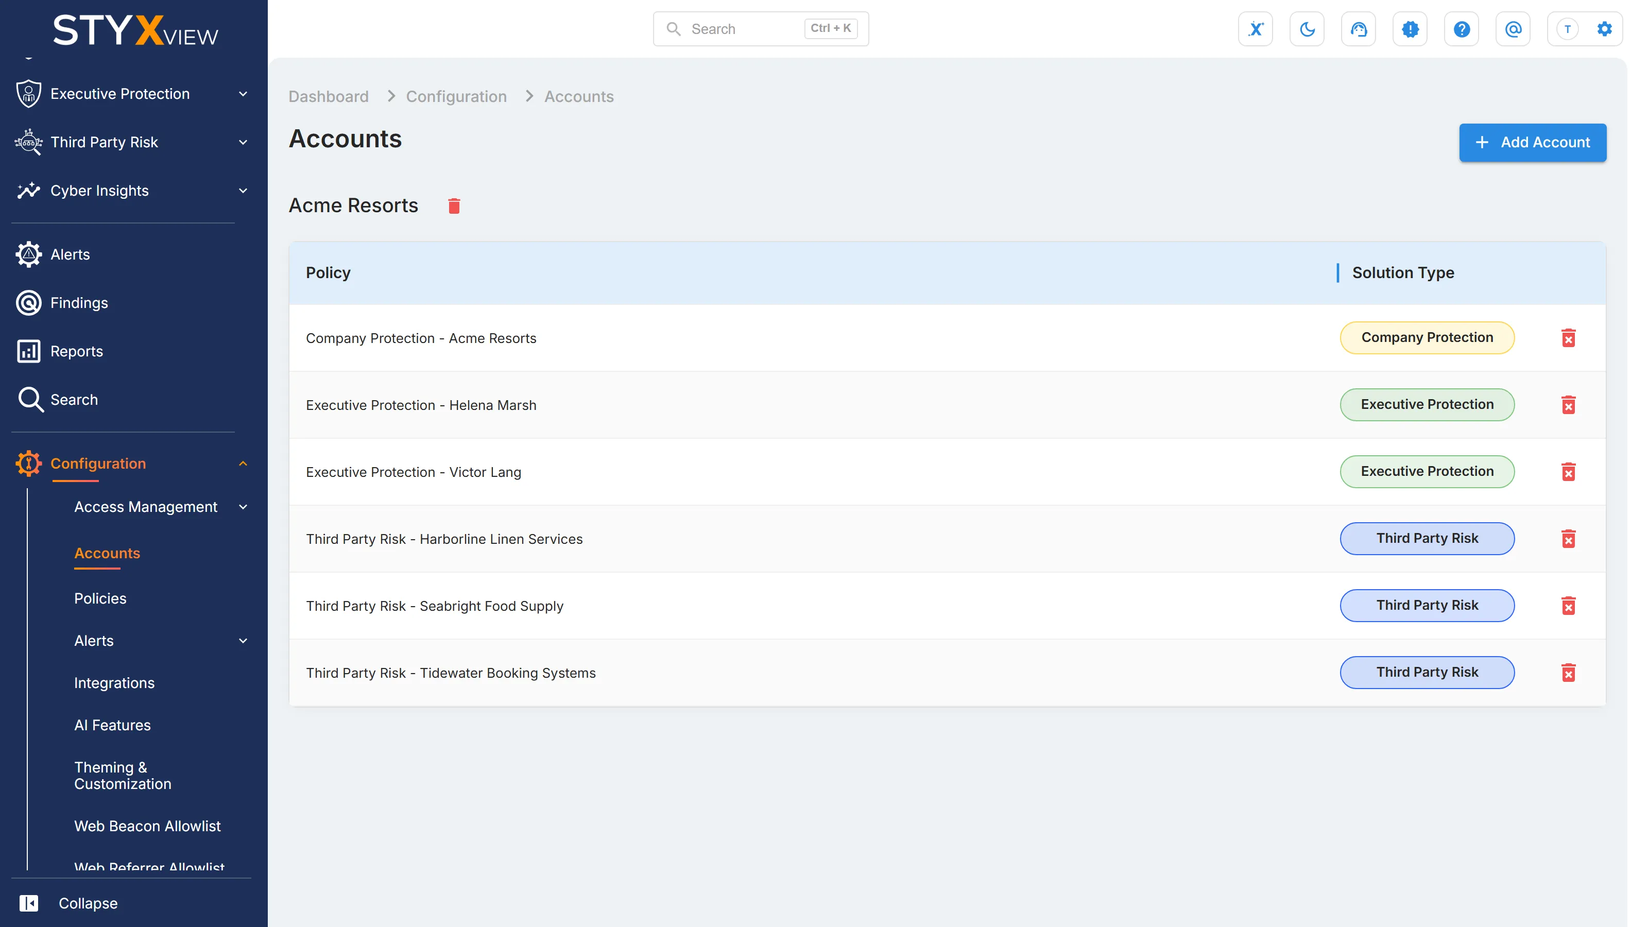Image resolution: width=1648 pixels, height=927 pixels.
Task: Remove Seabright Food Supply policy
Action: 1568,606
